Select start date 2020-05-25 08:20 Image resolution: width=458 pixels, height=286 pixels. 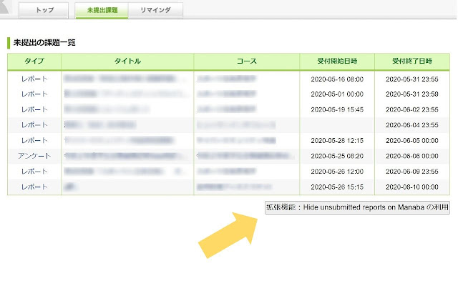pos(337,156)
